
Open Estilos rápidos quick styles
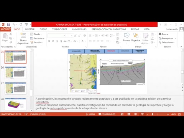(x=145, y=39)
